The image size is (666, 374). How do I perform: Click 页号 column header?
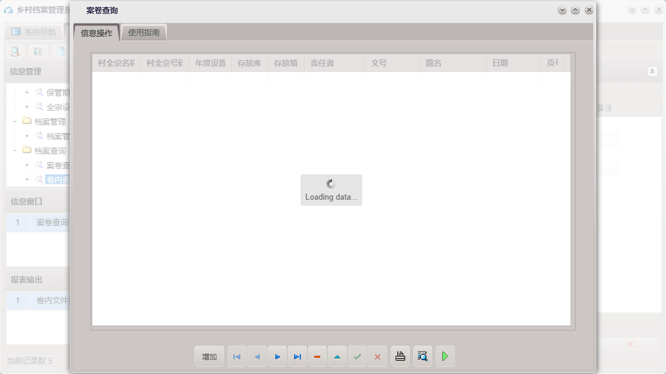point(553,63)
